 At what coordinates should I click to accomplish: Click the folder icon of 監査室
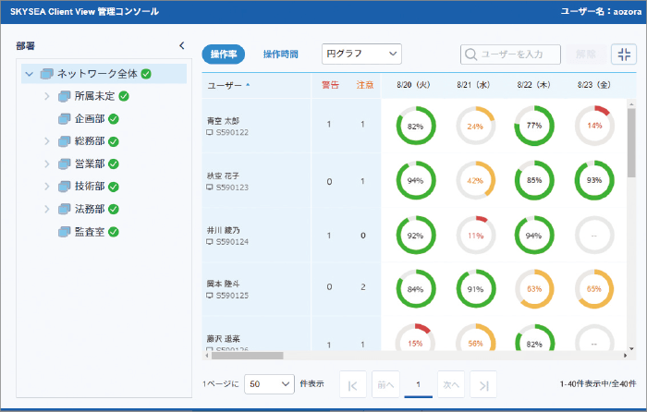[x=64, y=232]
